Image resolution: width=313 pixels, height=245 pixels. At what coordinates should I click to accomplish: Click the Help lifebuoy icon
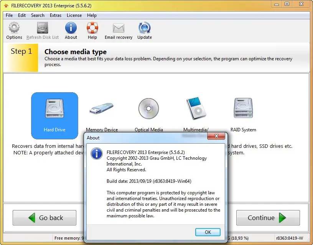92,28
